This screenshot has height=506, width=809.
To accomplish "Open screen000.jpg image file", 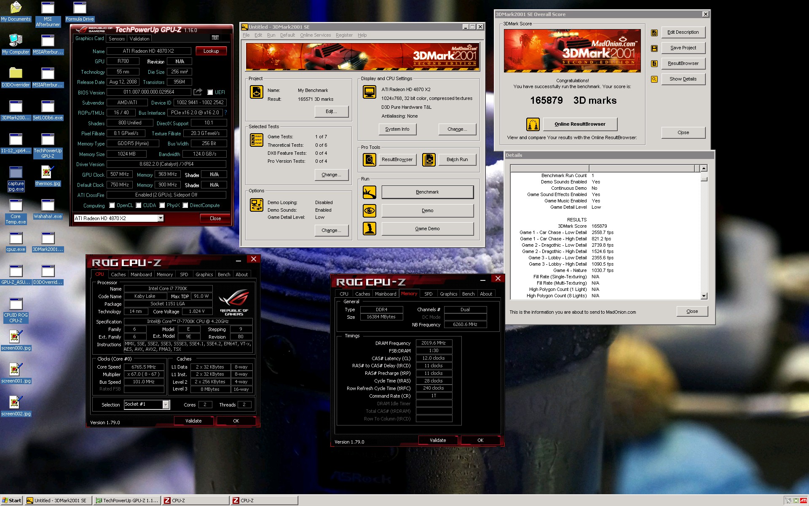I will pos(16,340).
